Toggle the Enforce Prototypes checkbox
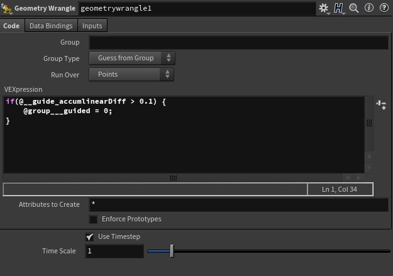Image resolution: width=393 pixels, height=276 pixels. pos(93,219)
